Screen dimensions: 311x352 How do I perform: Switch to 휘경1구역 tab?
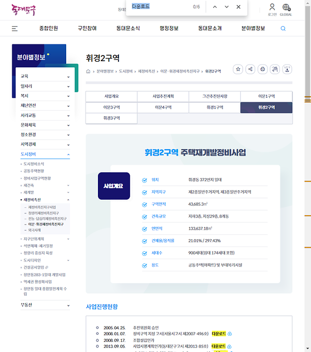215,107
